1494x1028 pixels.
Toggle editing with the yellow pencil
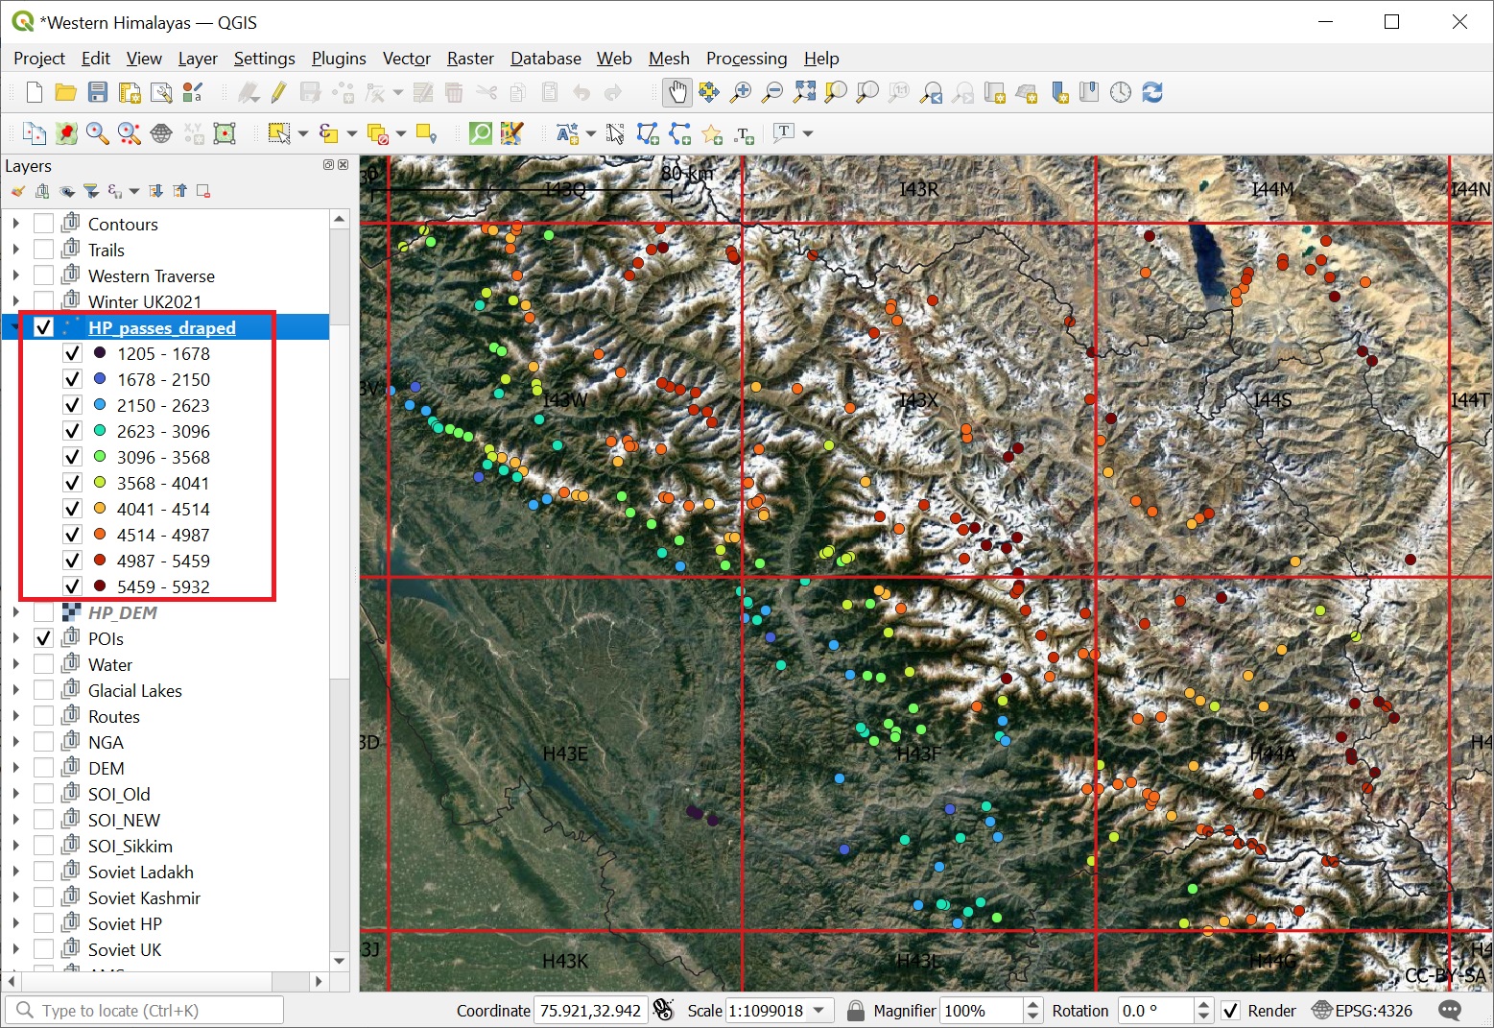click(x=279, y=92)
